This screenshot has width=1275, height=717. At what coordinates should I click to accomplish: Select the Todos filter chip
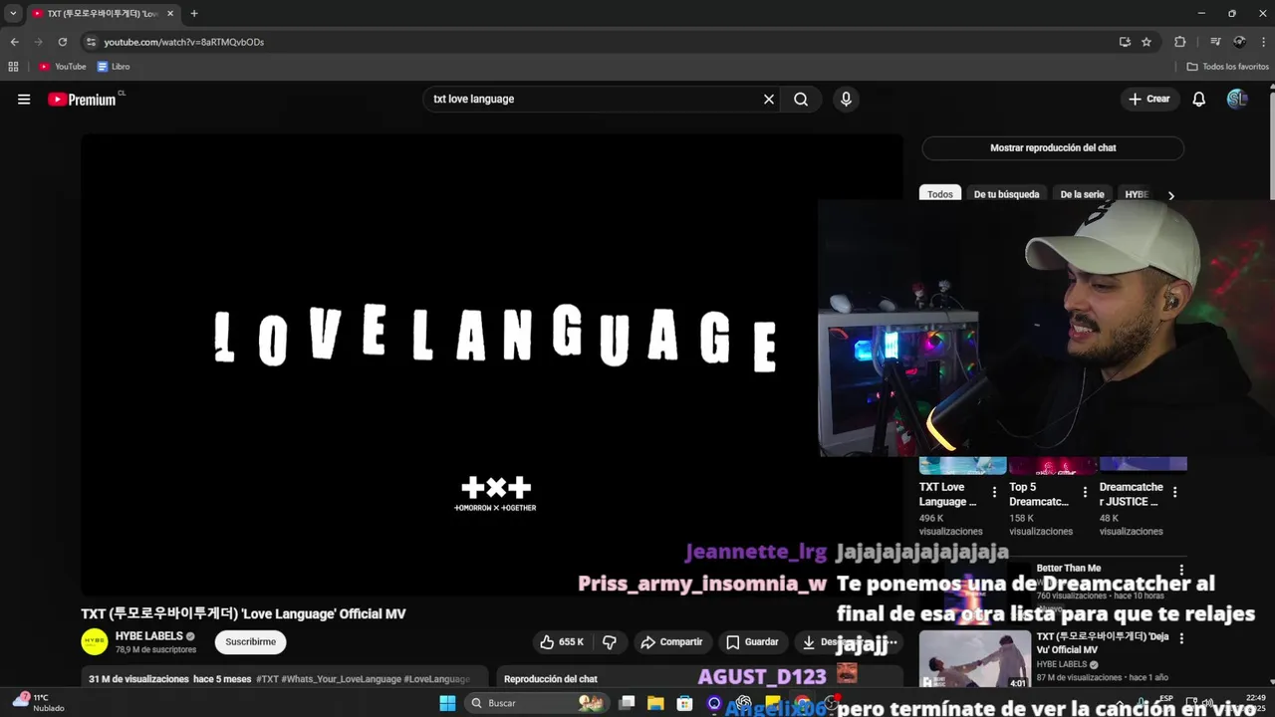940,194
